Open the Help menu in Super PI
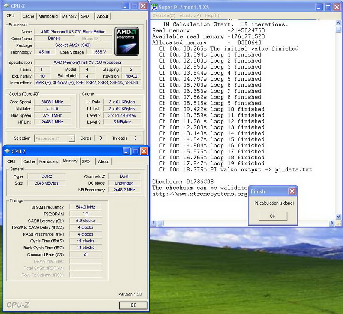This screenshot has height=314, width=343. [x=212, y=15]
